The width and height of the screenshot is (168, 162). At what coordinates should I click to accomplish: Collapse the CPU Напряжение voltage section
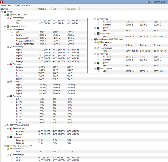coord(8,29)
